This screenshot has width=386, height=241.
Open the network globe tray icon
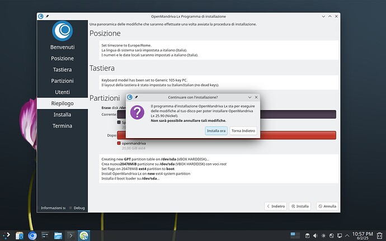(331, 235)
